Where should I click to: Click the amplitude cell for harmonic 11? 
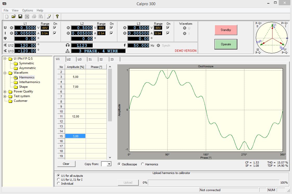75,116
